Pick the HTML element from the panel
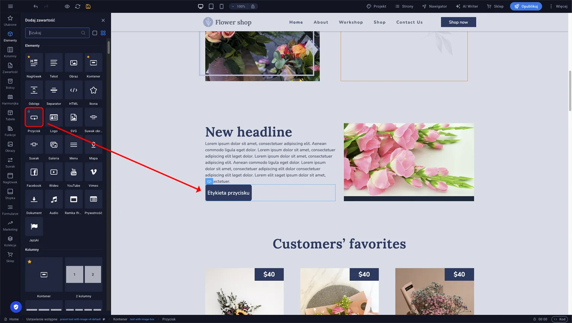The width and height of the screenshot is (572, 323). click(74, 90)
